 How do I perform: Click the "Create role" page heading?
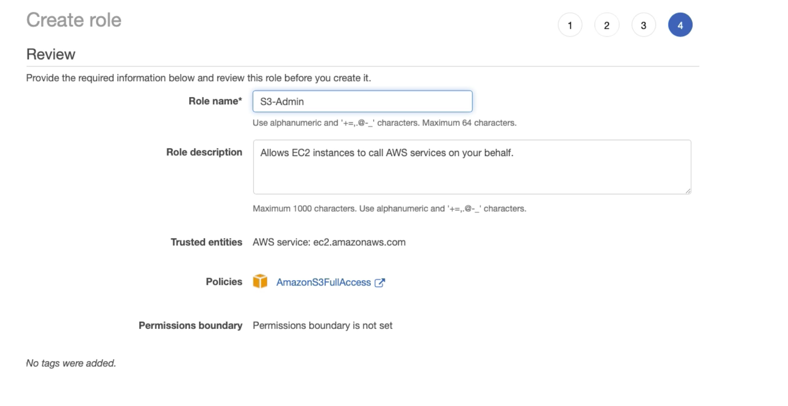pos(74,20)
